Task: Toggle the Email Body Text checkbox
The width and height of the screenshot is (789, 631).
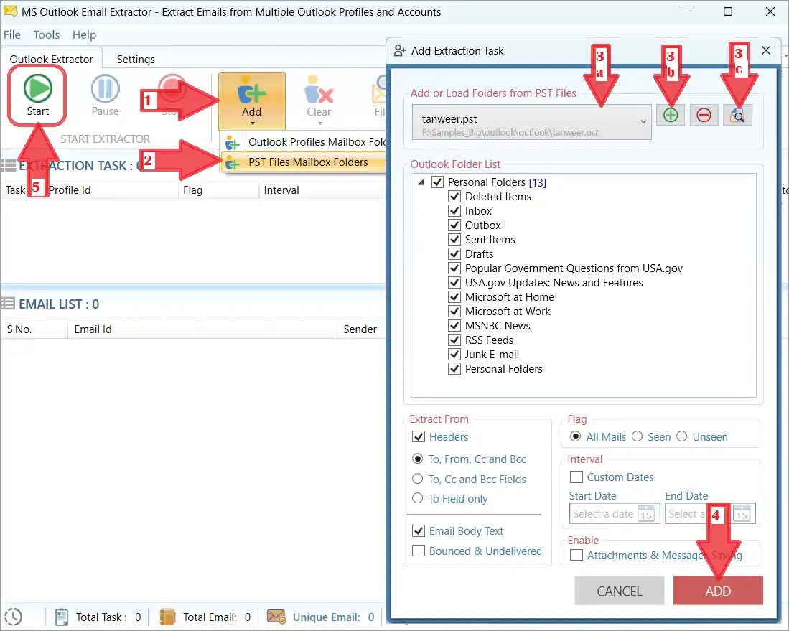Action: (x=419, y=531)
